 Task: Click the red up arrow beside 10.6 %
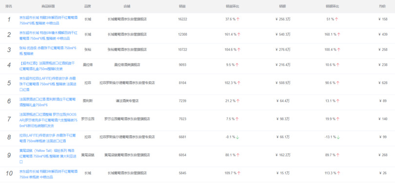point(337,65)
